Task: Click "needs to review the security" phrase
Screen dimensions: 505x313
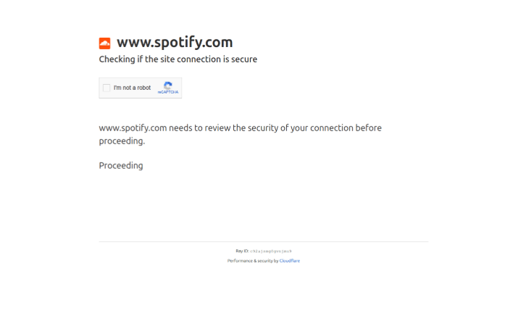Action: coord(223,128)
